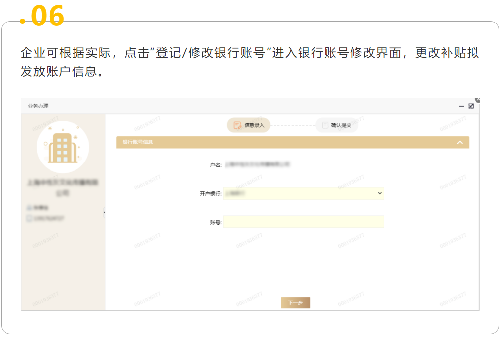Screen dimensions: 501x347
Task: Close the 业务办理 dialog
Action: (477, 100)
